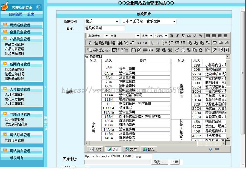Apply superscript x² formatting
Viewport: 246px width, 179px height.
195,36
